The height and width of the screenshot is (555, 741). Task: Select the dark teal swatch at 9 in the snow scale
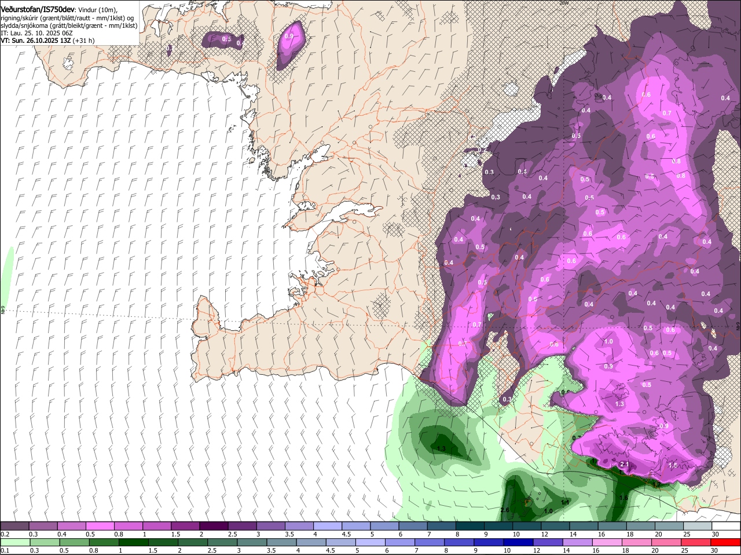click(x=498, y=525)
